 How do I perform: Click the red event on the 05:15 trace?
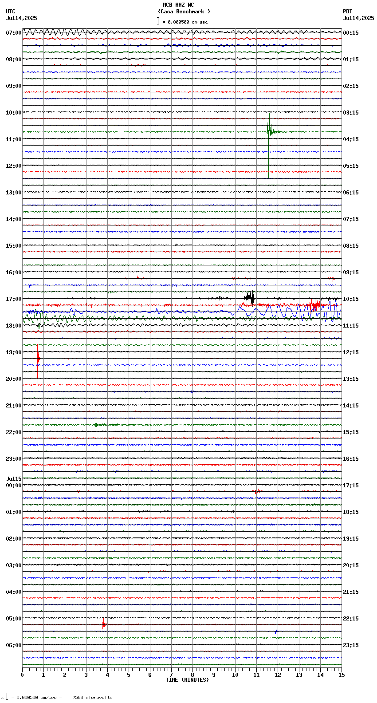pyautogui.click(x=104, y=625)
